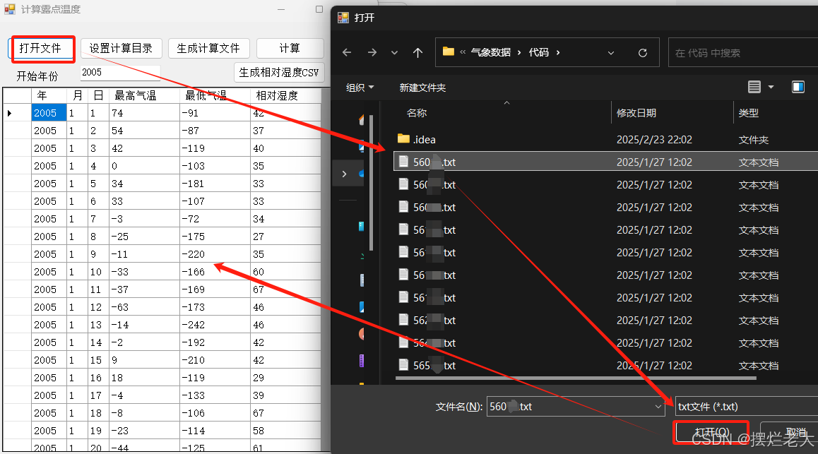Sort files by 类型 column
Image resolution: width=818 pixels, height=454 pixels.
pyautogui.click(x=749, y=113)
